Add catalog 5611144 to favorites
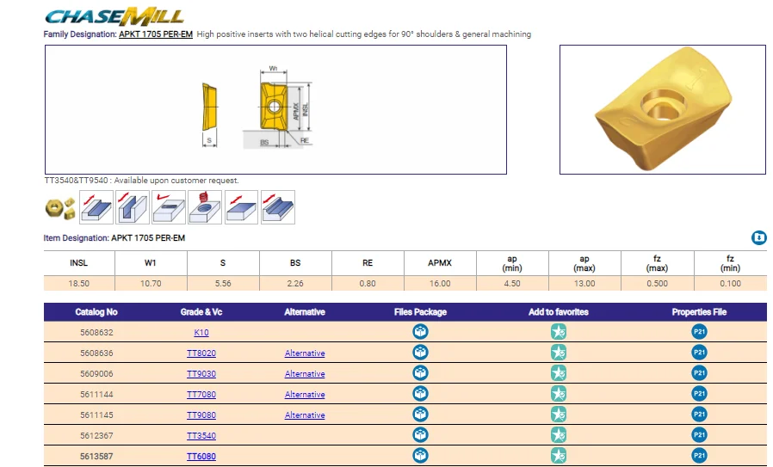 [558, 394]
